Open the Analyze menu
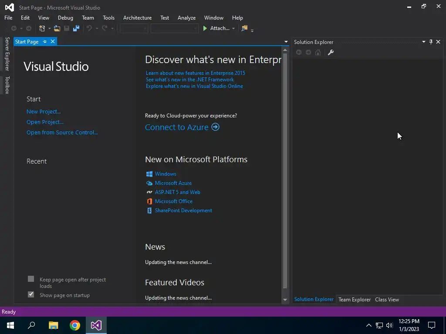This screenshot has height=334, width=446. [186, 17]
